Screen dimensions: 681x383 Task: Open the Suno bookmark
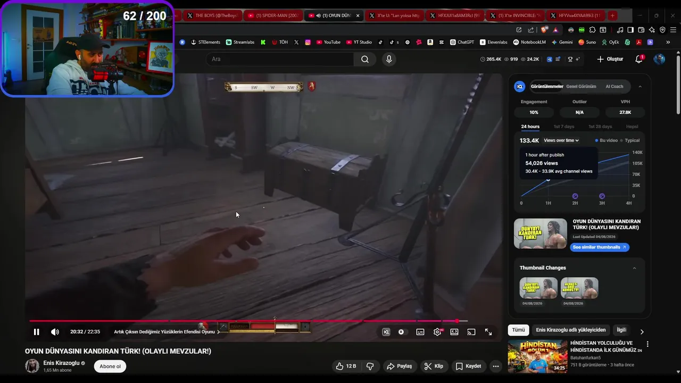[x=587, y=42]
